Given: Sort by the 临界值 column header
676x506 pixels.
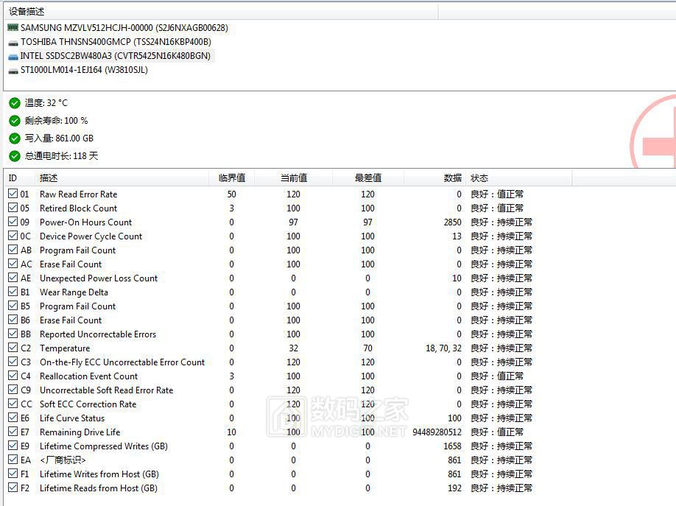Looking at the screenshot, I should [231, 178].
